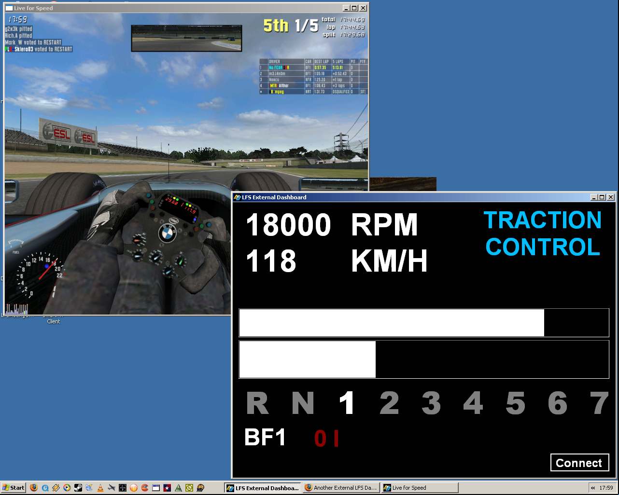619x495 pixels.
Task: Click the B-mpeg disqualified driver row
Action: [313, 91]
